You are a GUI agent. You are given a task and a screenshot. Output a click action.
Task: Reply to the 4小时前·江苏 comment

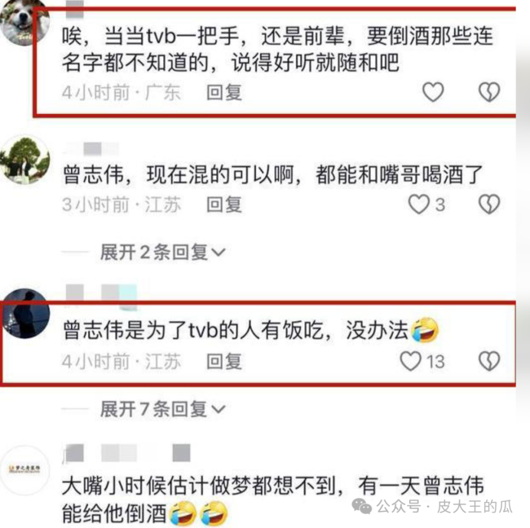(224, 362)
